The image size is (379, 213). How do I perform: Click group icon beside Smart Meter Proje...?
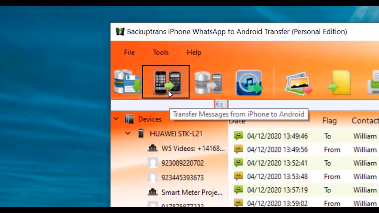click(x=152, y=192)
